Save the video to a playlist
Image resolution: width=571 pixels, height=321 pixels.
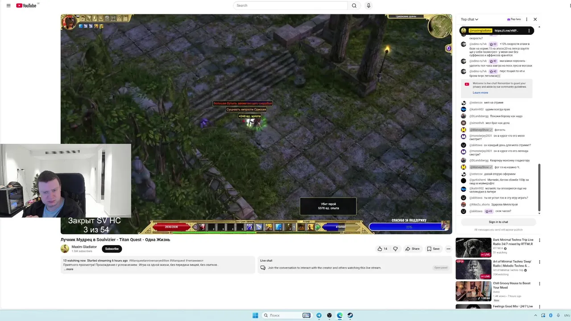[433, 249]
